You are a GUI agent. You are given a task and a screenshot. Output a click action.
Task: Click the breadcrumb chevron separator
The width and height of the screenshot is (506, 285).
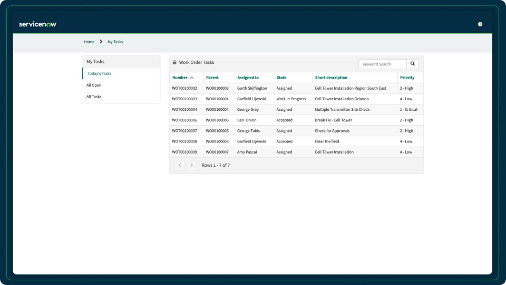coord(101,42)
